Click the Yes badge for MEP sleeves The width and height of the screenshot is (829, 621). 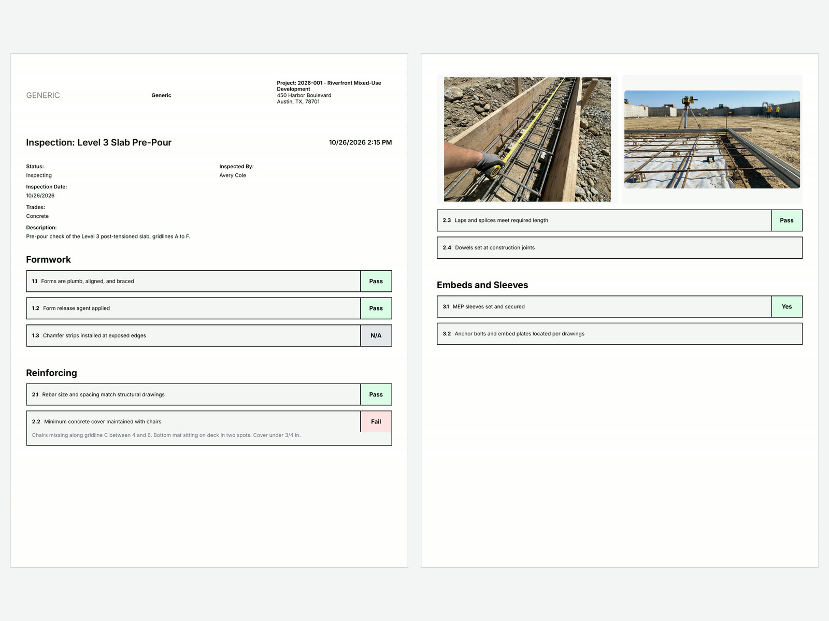[787, 307]
